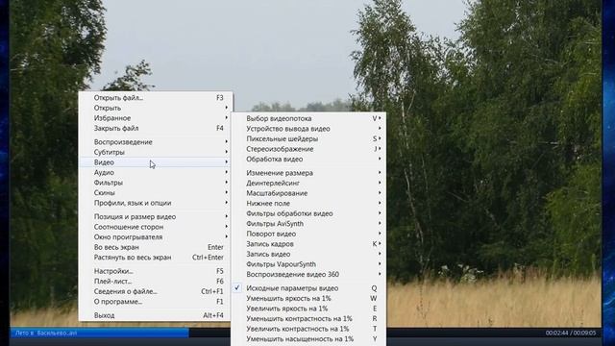
Task: Click the time display 00:02:44 / 00:09:05
Action: (x=571, y=334)
